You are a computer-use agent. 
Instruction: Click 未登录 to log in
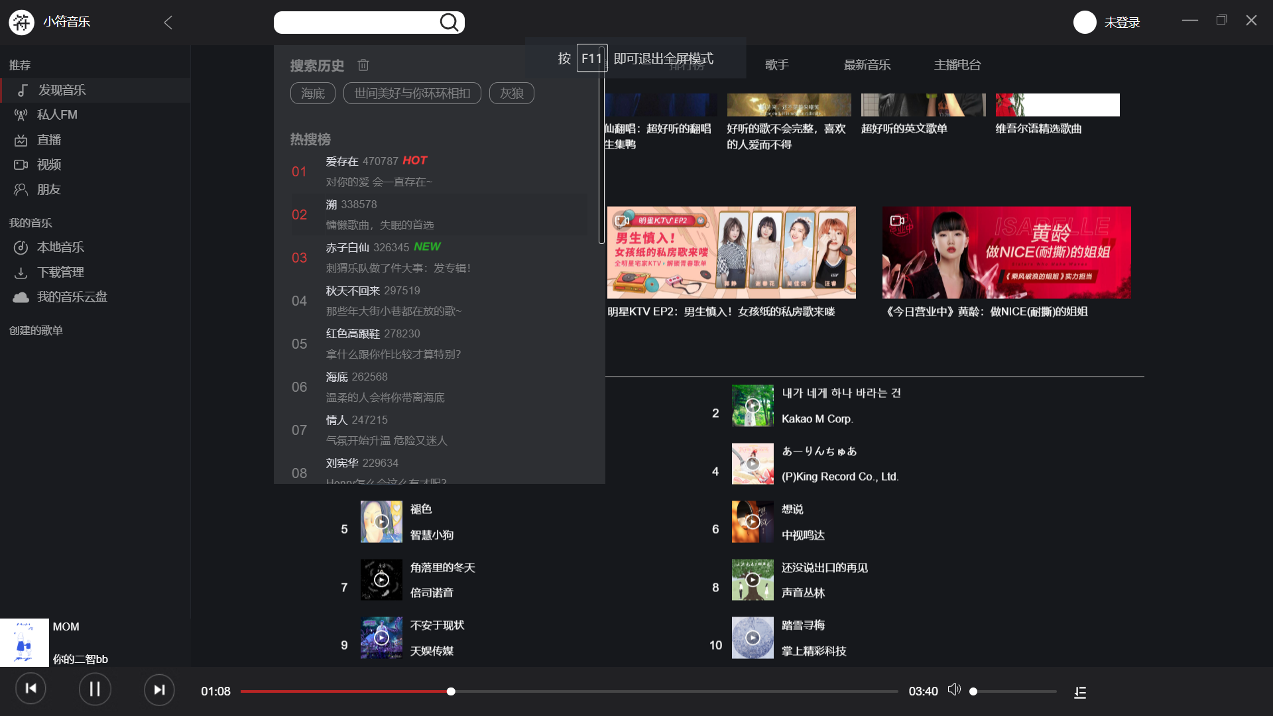1122,23
